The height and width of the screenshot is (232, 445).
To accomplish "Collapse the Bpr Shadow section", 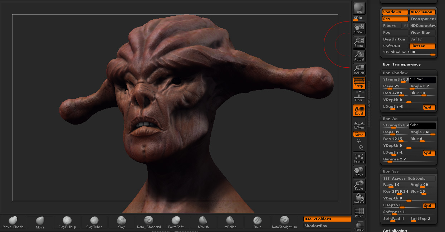I will [395, 73].
